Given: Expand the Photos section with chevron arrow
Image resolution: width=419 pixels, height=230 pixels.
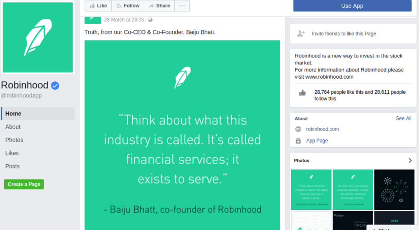Looking at the screenshot, I should (x=410, y=161).
